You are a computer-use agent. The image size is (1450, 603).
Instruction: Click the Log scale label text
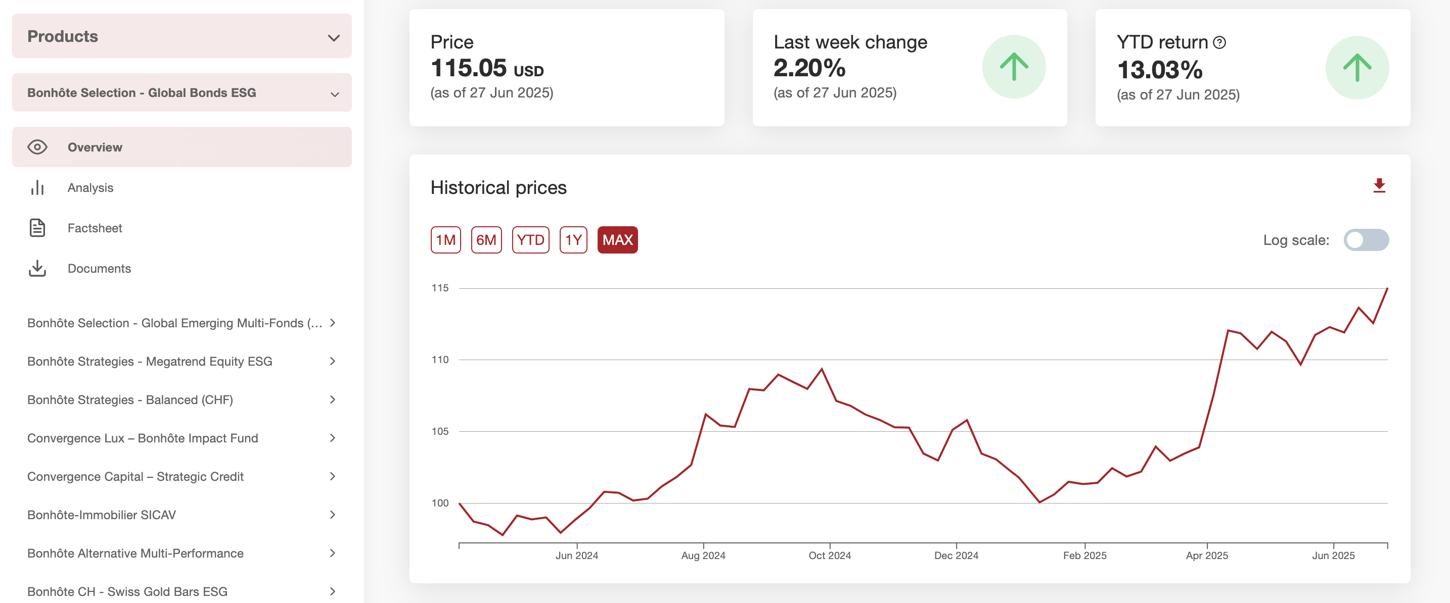point(1296,240)
